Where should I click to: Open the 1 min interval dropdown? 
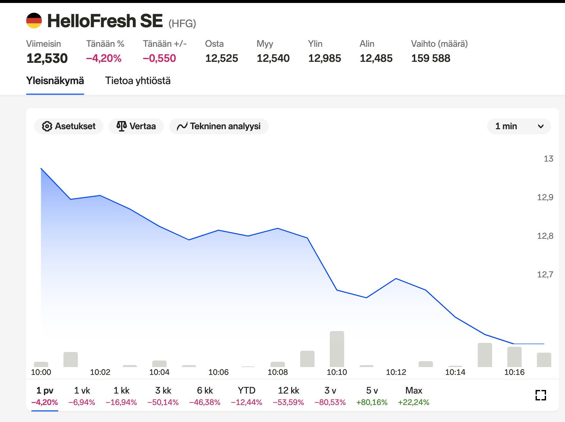tap(519, 126)
